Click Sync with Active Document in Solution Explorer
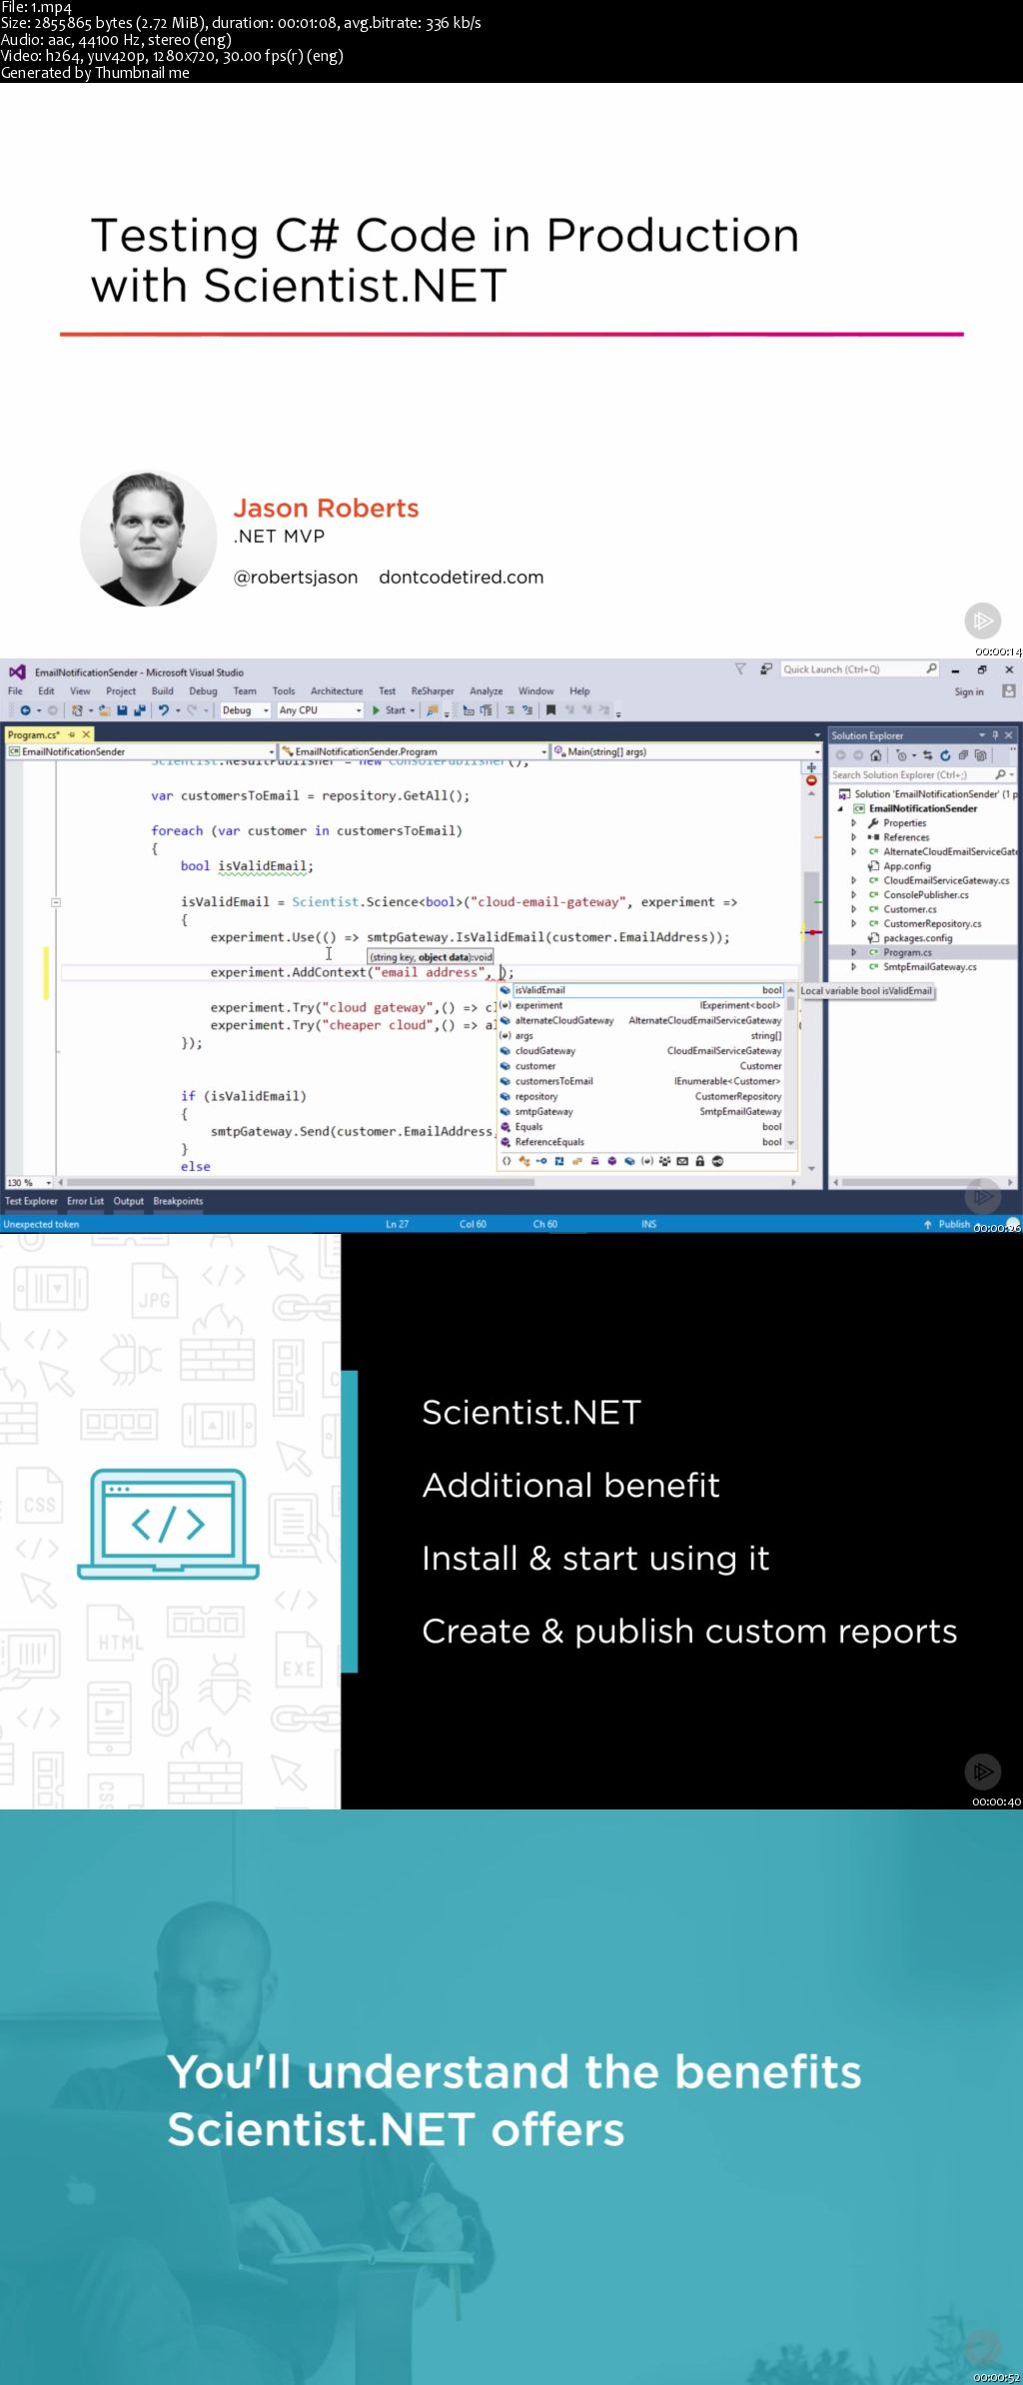 point(928,755)
